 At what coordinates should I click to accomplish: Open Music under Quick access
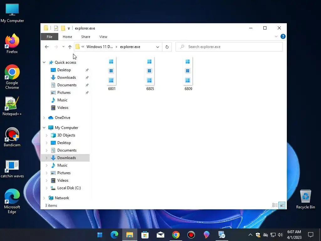click(x=62, y=100)
